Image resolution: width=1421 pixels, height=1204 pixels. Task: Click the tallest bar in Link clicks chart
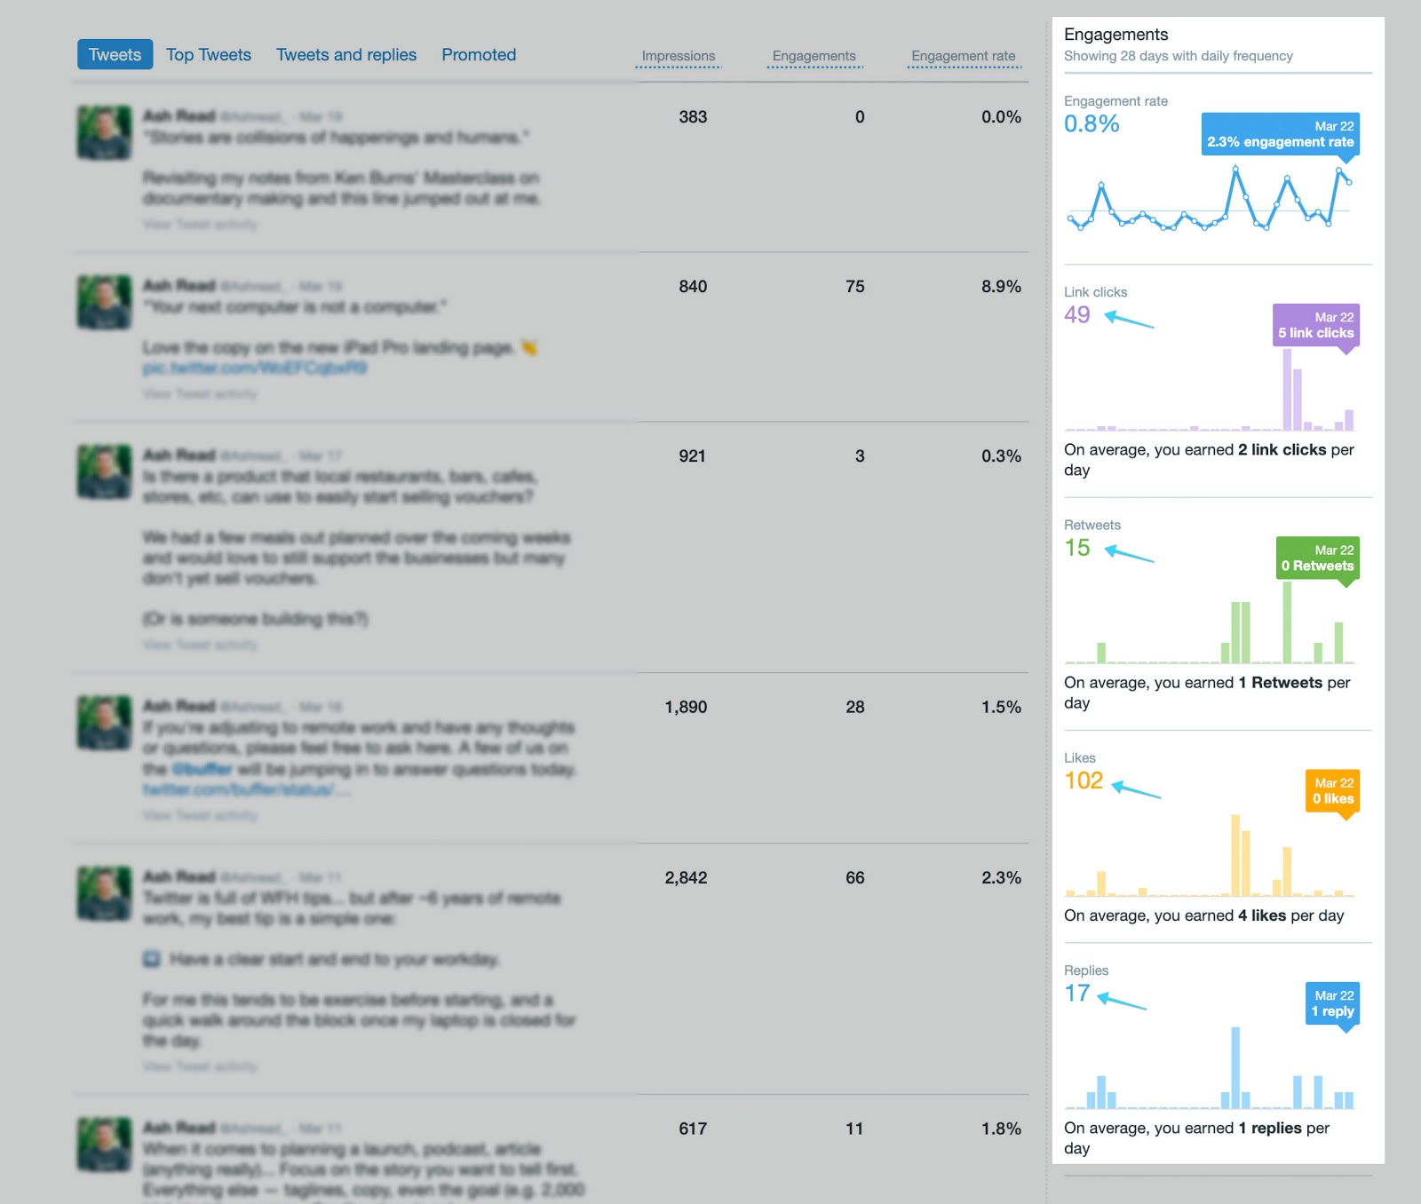[x=1287, y=389]
